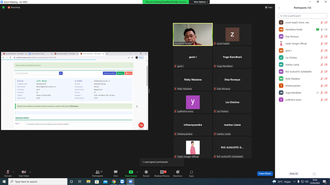Click yudhistira wisnu video tile
The image size is (330, 185).
click(193, 102)
